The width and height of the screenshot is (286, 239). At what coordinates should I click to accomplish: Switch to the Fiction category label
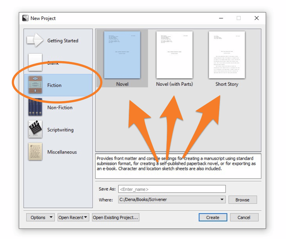tap(54, 85)
